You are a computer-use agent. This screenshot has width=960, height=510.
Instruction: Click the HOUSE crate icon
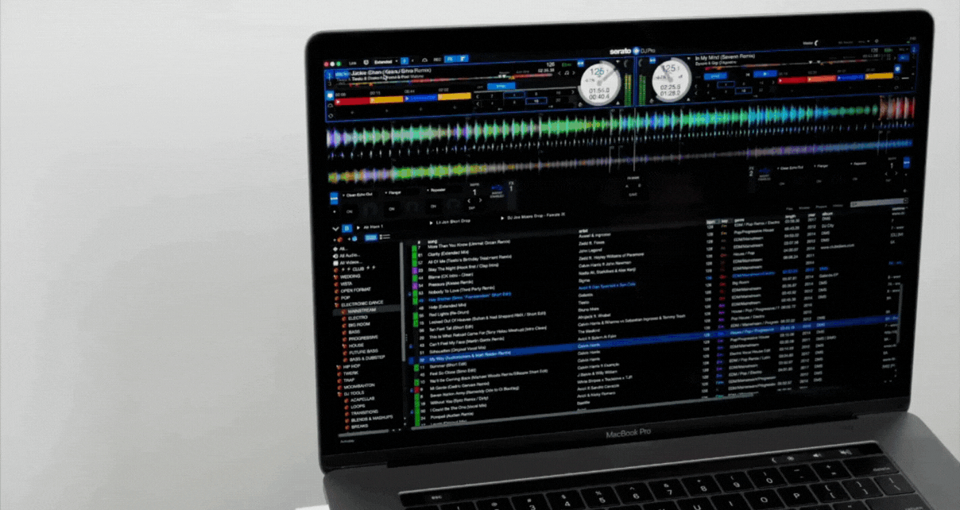click(345, 346)
